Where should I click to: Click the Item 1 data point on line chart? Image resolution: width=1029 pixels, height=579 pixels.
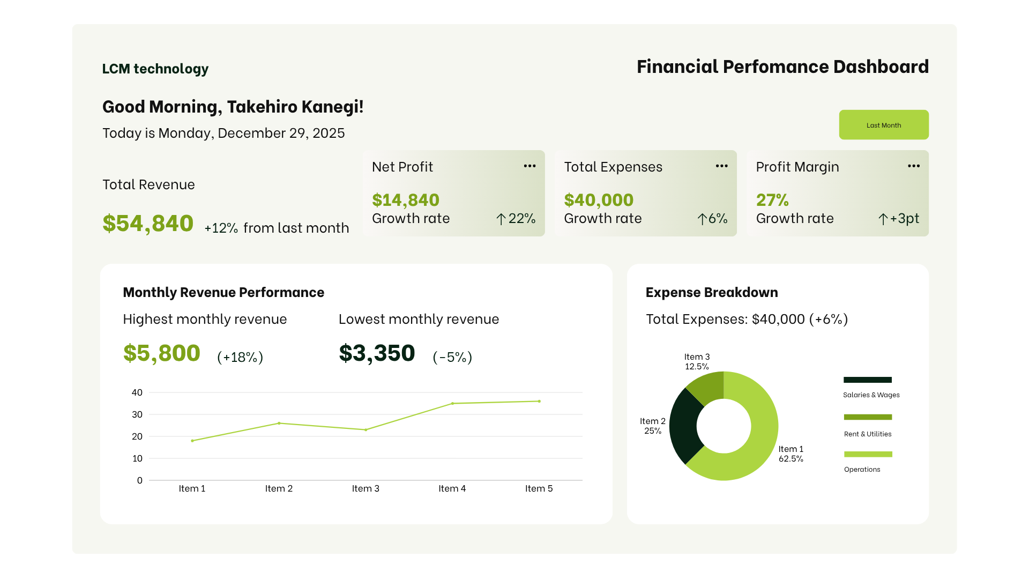[x=192, y=441]
